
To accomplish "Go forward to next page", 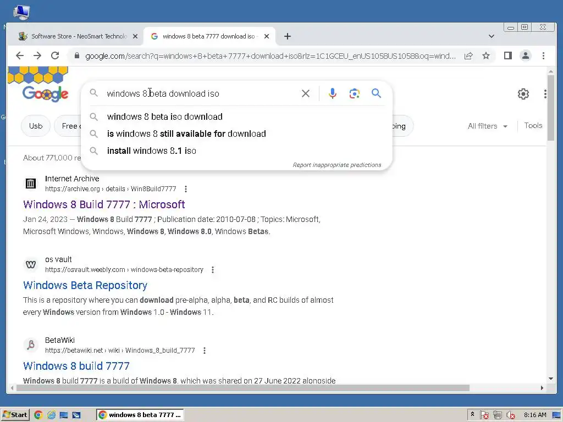I will coord(37,55).
